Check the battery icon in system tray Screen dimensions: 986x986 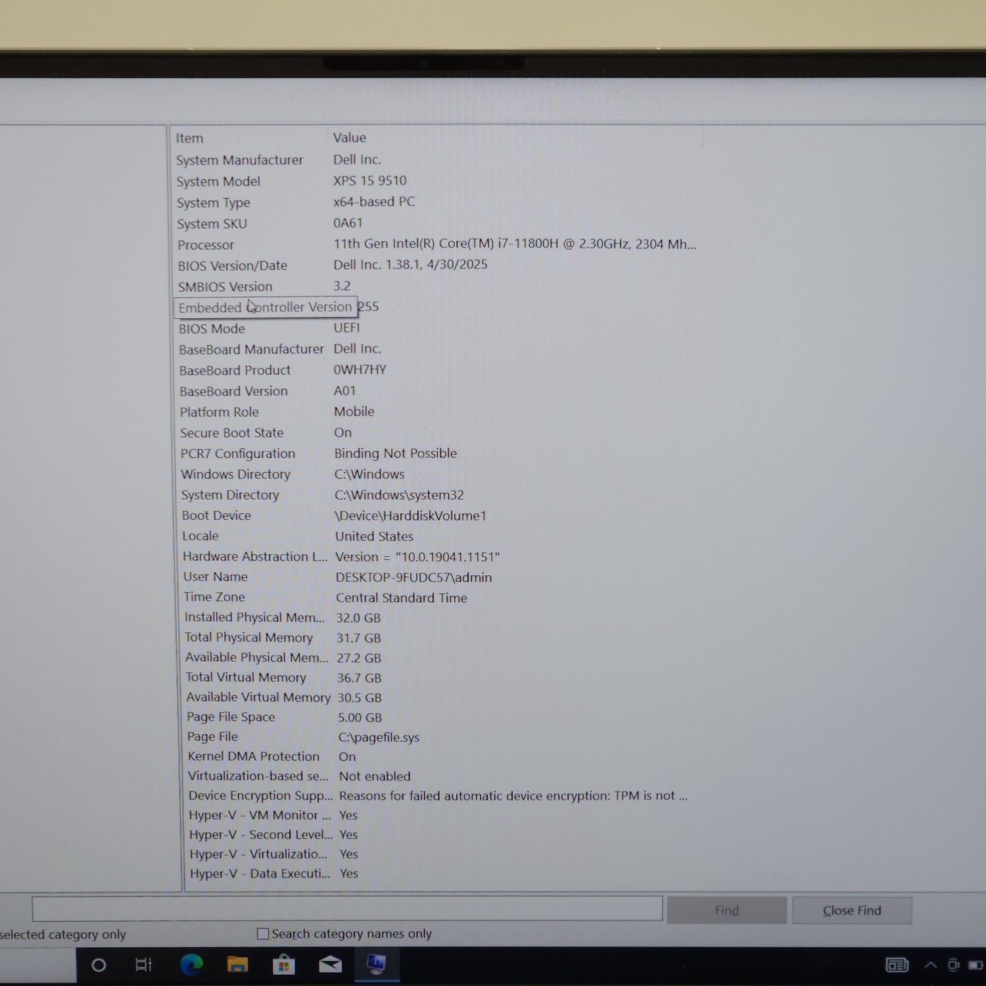click(975, 965)
